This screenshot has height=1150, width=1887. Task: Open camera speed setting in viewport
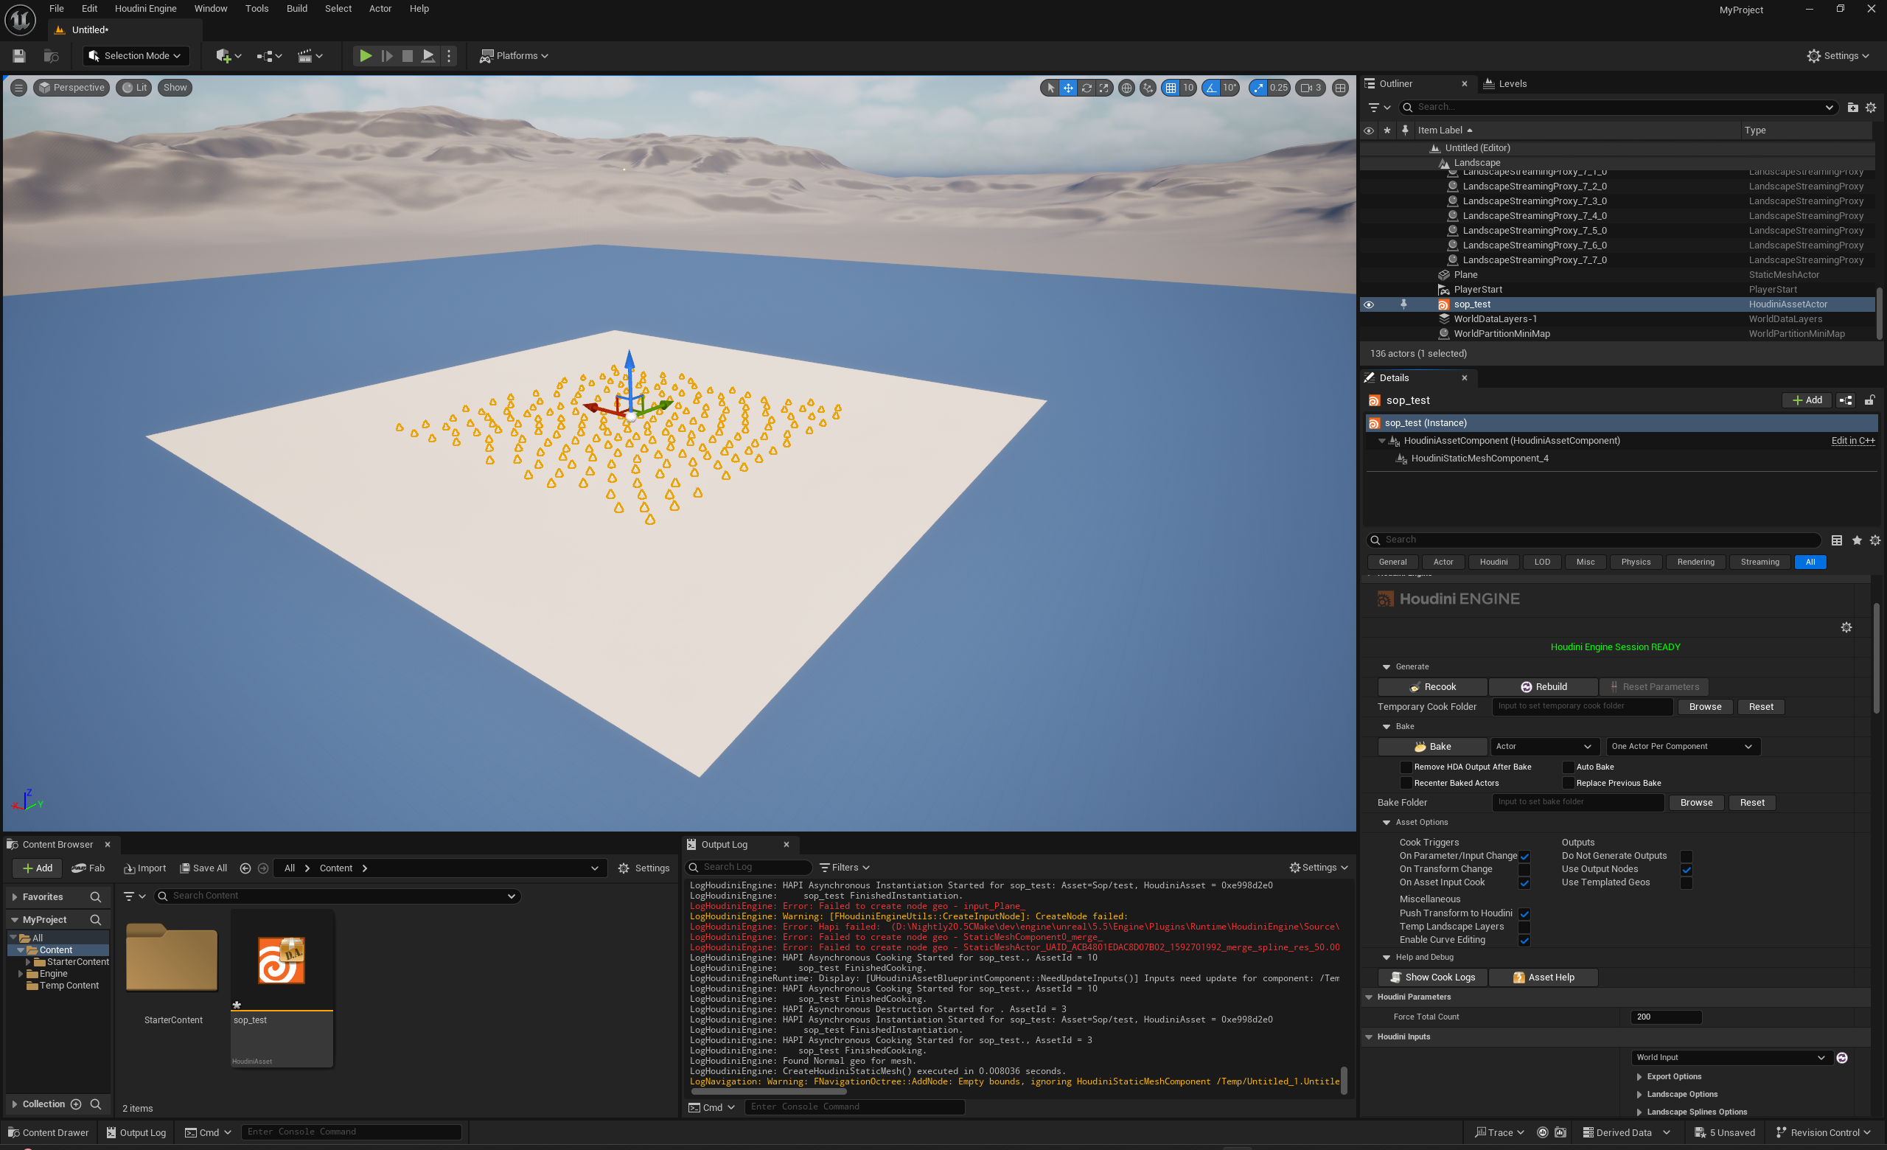click(x=1311, y=88)
